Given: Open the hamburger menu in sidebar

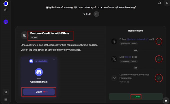Looking at the screenshot, I should (6, 100).
